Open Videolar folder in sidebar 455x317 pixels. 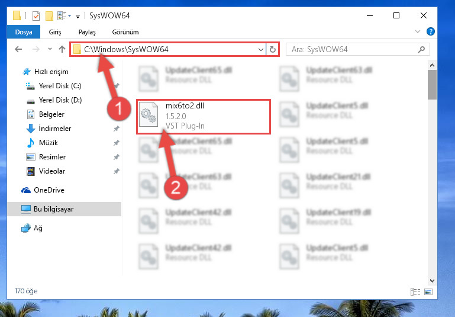[x=52, y=171]
